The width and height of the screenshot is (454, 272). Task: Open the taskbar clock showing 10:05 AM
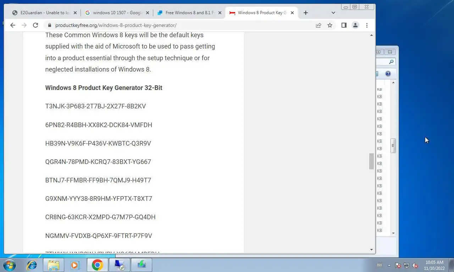(434, 265)
